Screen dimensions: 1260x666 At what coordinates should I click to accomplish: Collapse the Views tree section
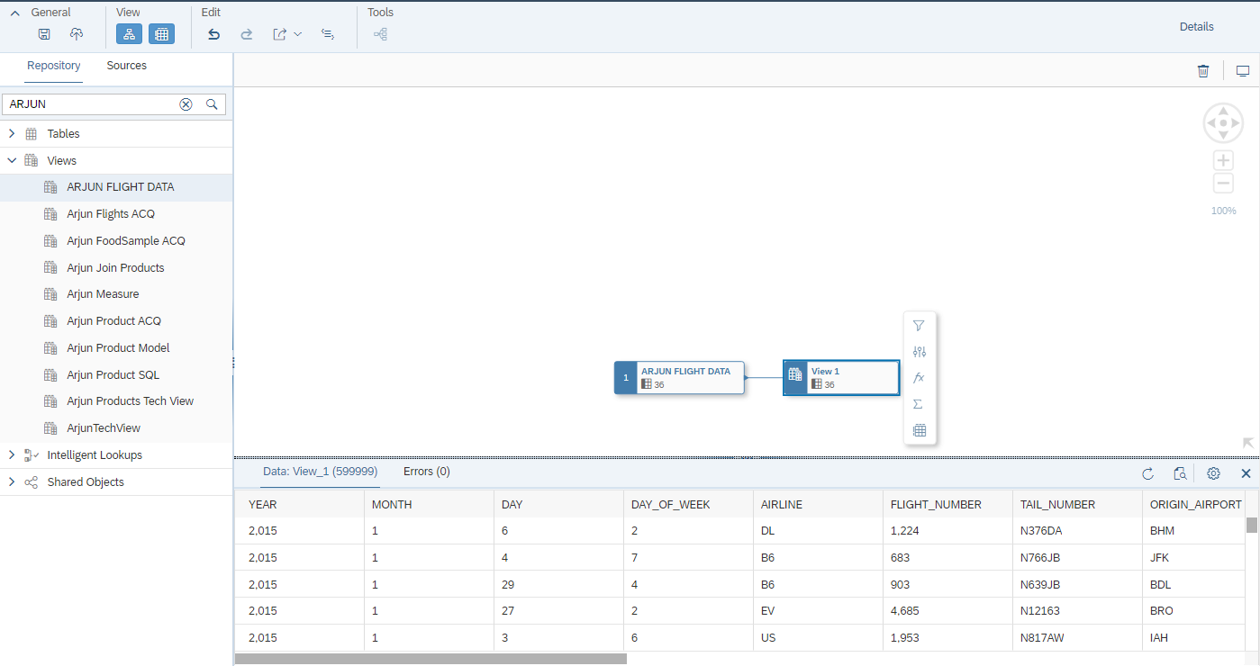point(12,160)
